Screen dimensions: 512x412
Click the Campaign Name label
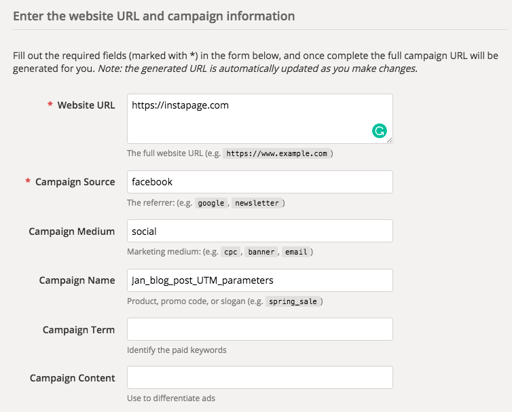77,280
